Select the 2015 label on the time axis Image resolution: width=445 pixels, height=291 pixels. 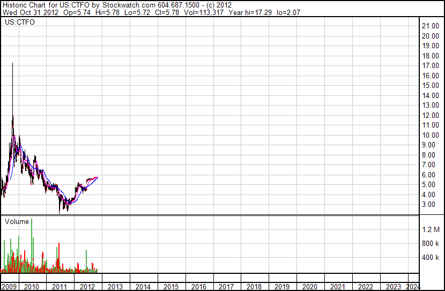coord(171,287)
